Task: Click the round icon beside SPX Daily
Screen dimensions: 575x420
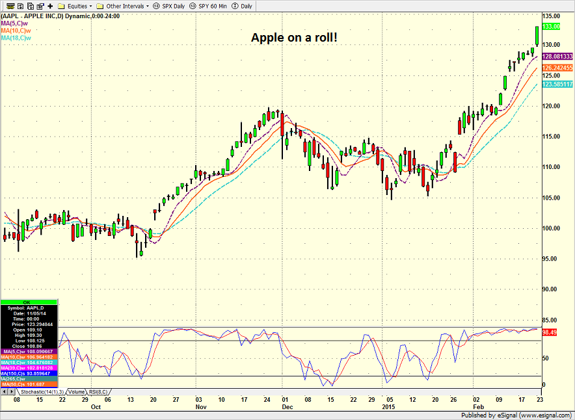Action: [157, 7]
